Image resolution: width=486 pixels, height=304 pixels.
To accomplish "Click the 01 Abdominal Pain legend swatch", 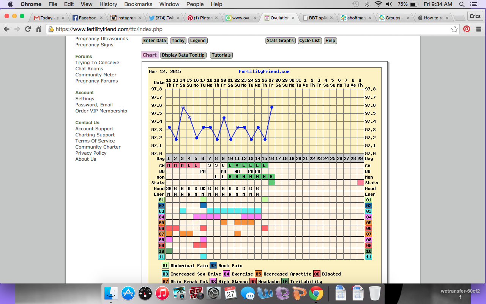I will point(165,266).
